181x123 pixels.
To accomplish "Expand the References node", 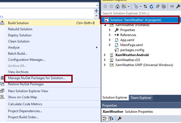I will pos(110,35).
